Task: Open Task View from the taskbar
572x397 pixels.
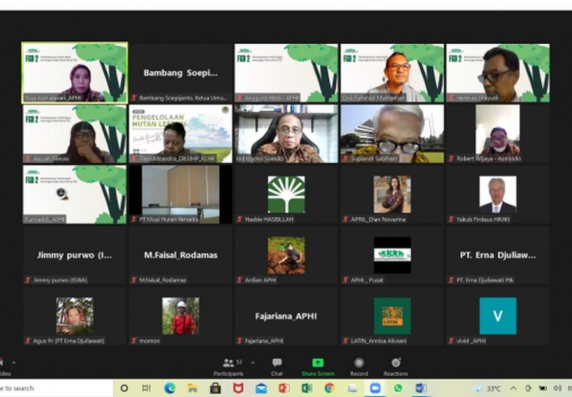Action: 146,388
